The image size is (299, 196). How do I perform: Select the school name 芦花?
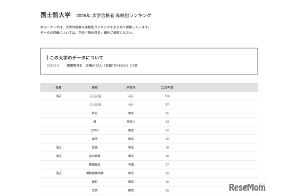click(95, 113)
